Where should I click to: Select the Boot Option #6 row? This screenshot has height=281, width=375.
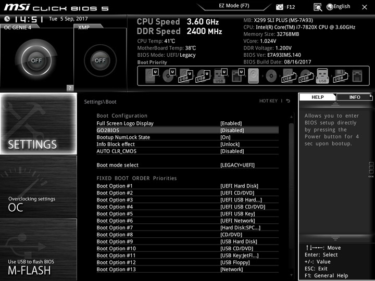pyautogui.click(x=187, y=221)
